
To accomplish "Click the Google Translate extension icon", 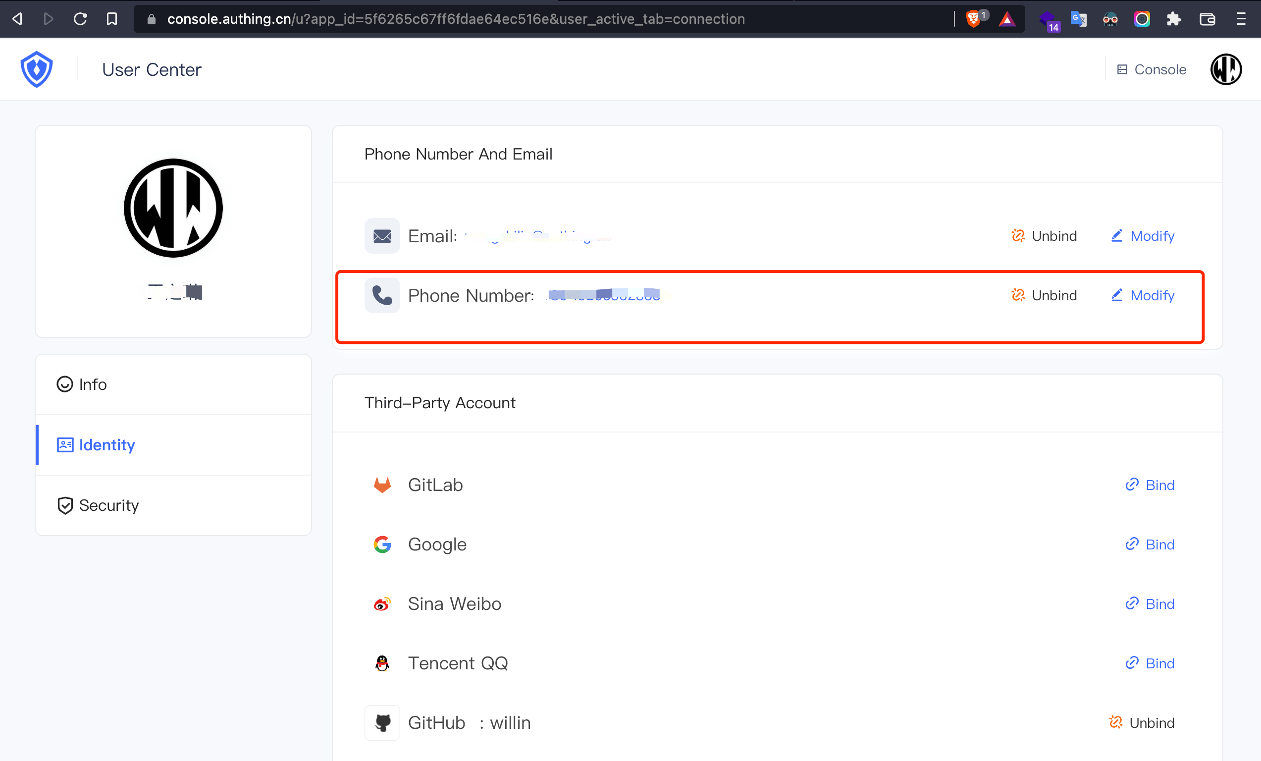I will click(1078, 19).
